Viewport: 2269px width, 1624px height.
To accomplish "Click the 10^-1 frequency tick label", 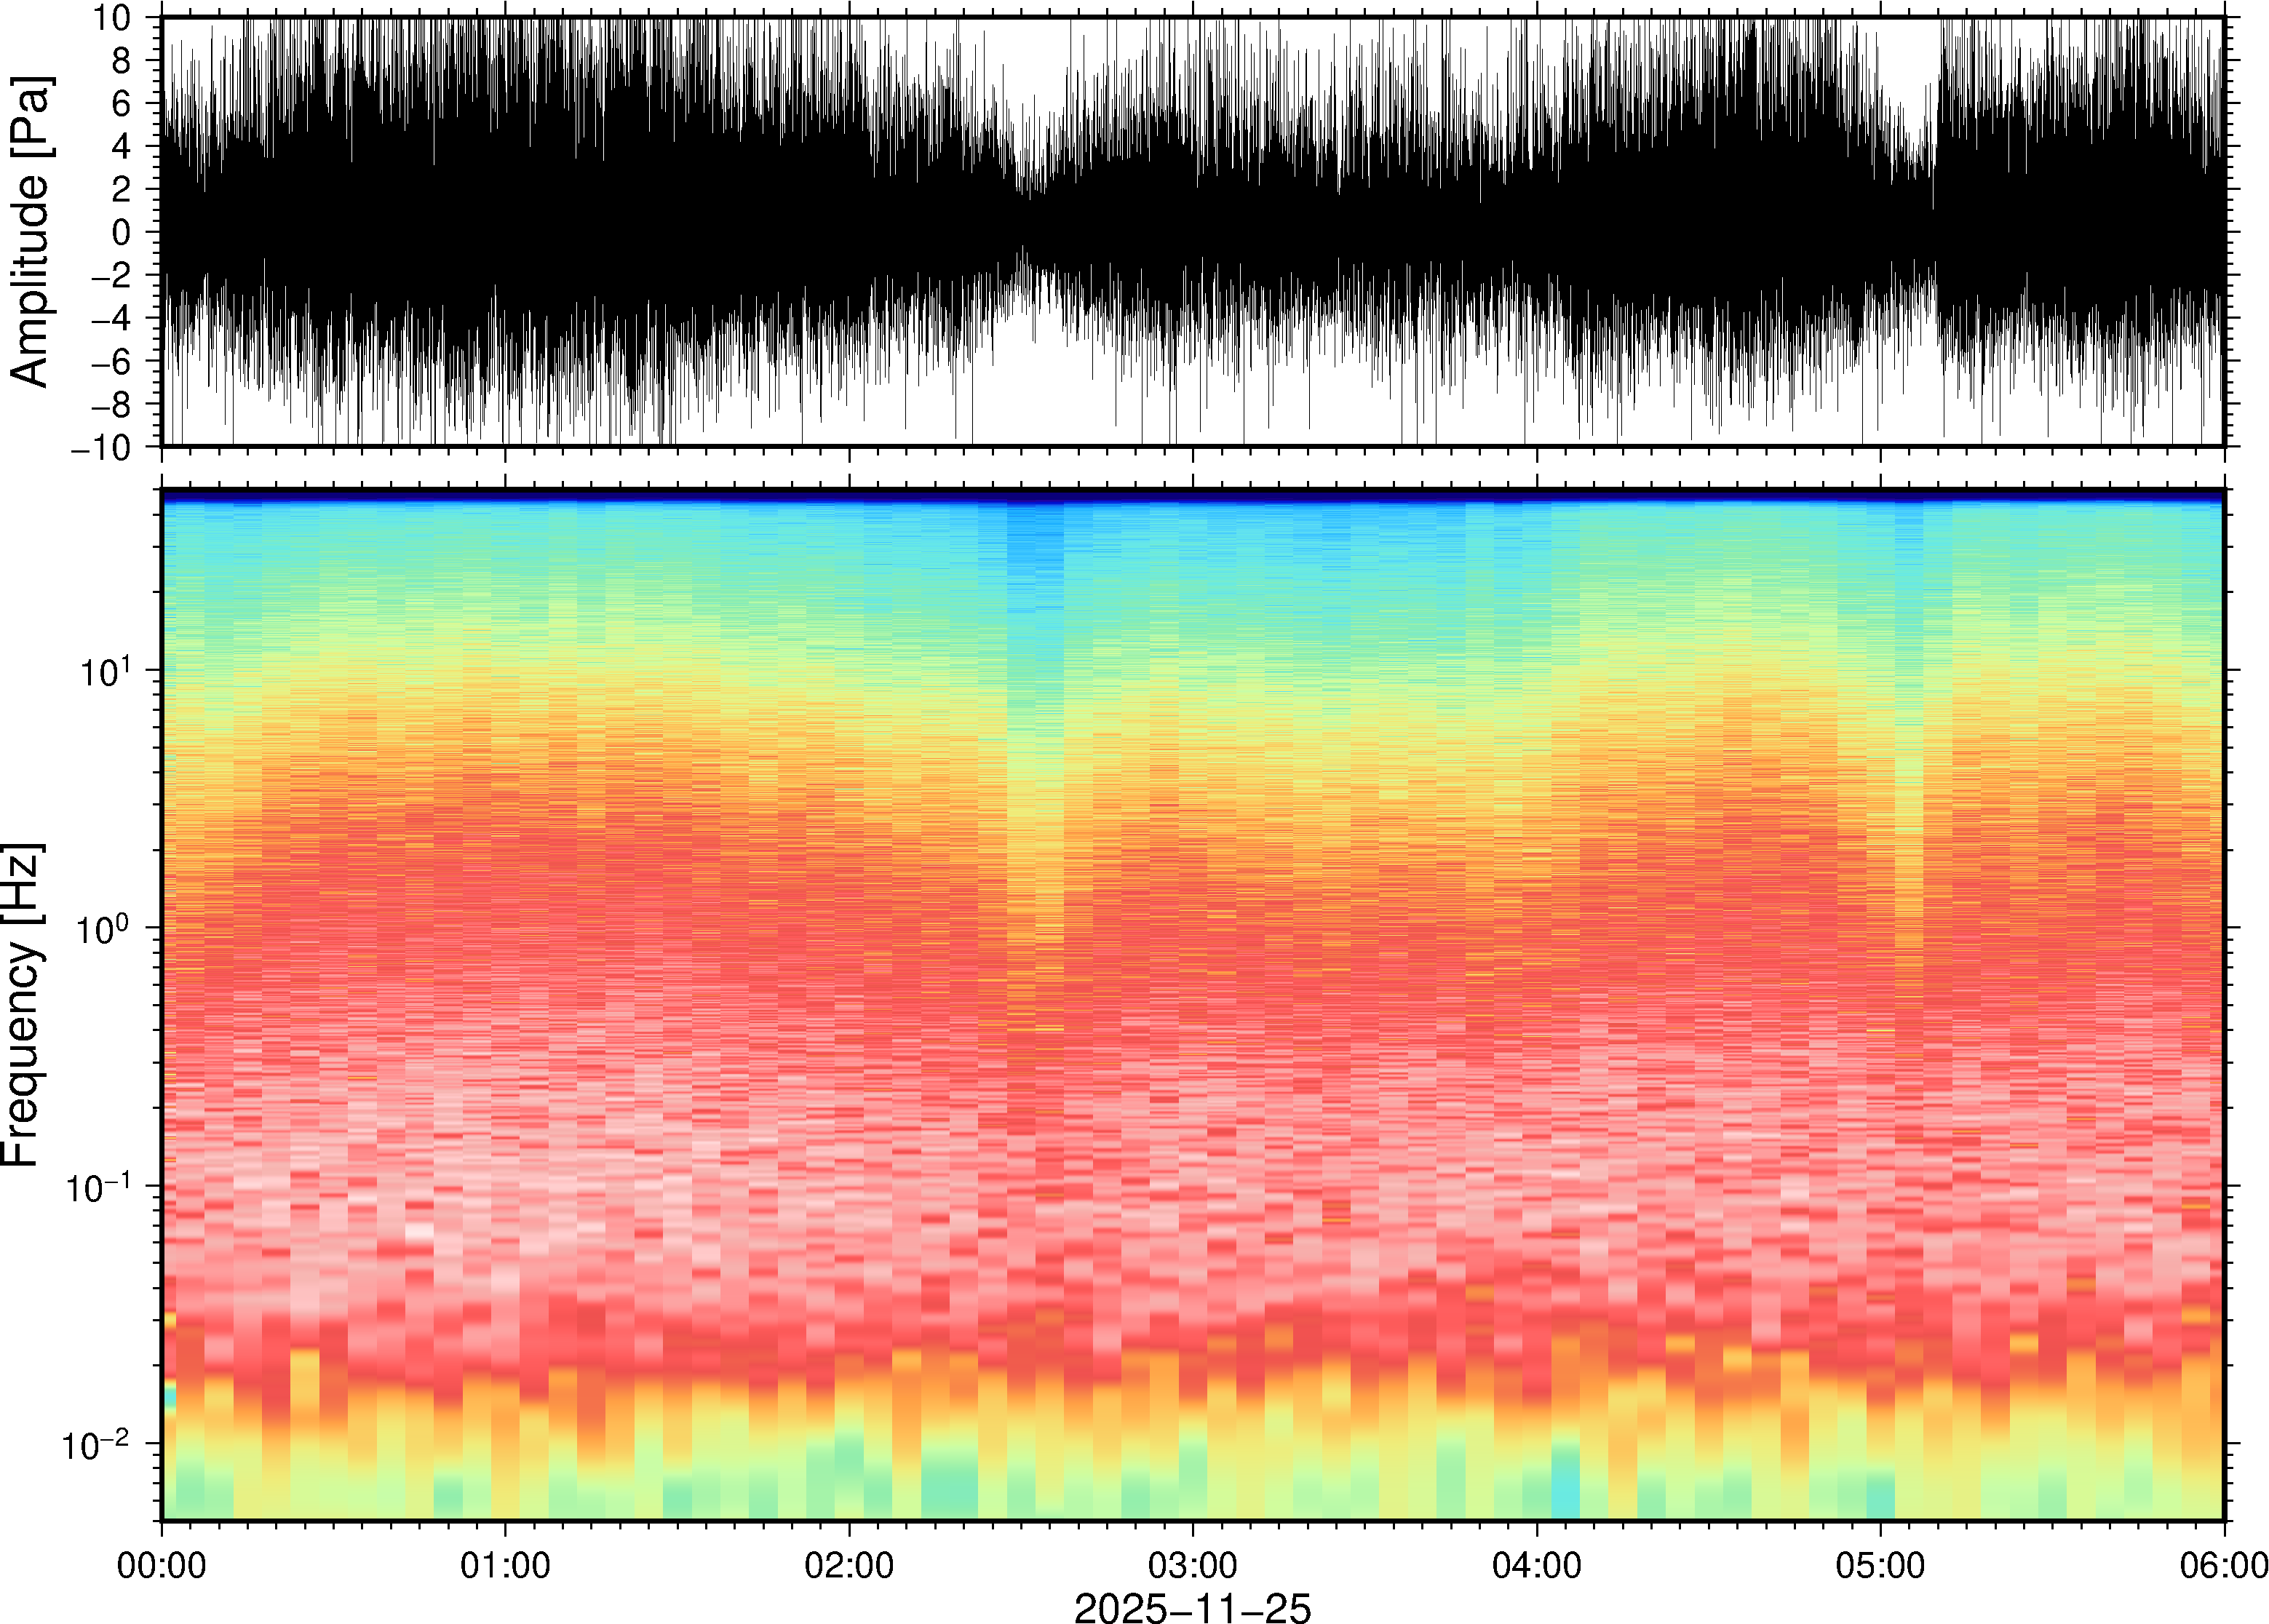I will coord(98,1186).
